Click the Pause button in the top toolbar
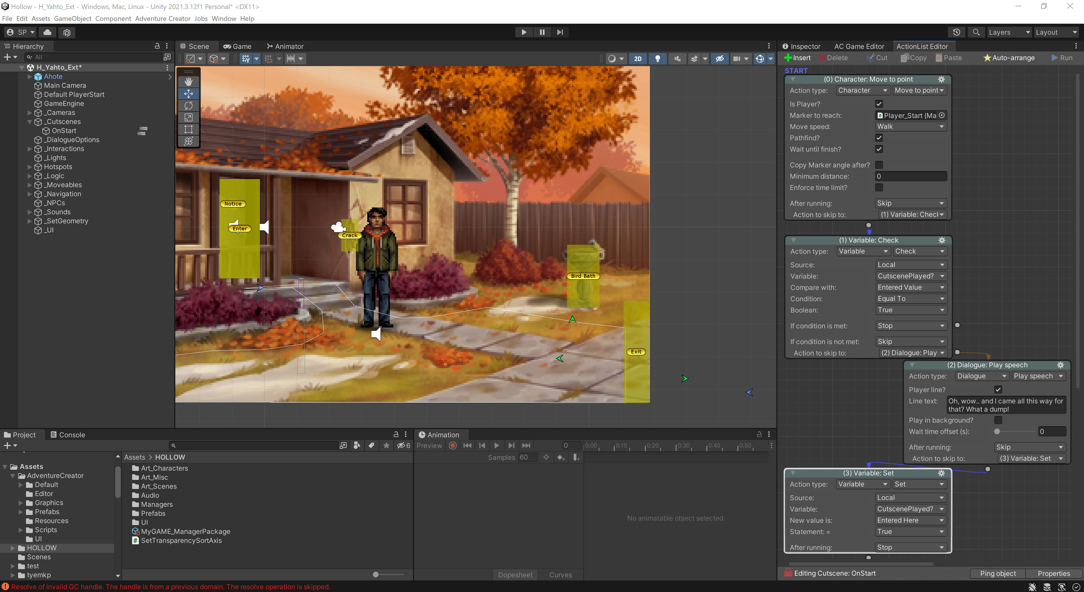This screenshot has width=1084, height=592. pos(542,32)
